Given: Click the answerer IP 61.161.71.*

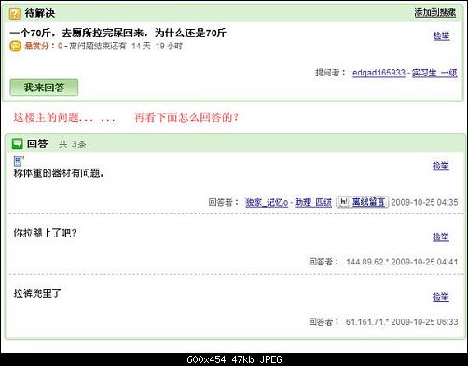Looking at the screenshot, I should 367,322.
